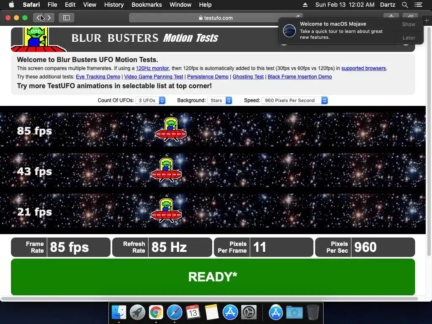Open the Trash in the Dock
432x324 pixels.
tap(313, 313)
